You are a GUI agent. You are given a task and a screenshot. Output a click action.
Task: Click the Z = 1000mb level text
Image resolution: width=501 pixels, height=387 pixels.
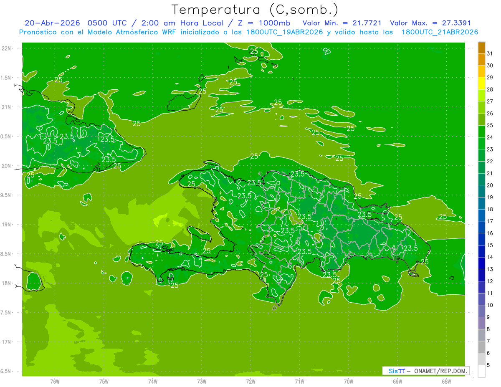[264, 23]
